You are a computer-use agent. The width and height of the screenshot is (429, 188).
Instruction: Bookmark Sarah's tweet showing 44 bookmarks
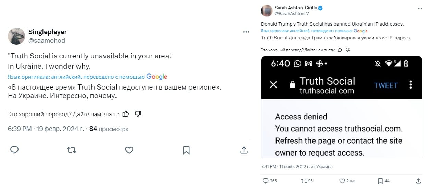(383, 180)
